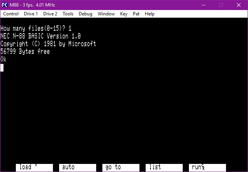Open the Pat menu
The image size is (248, 172).
136,14
